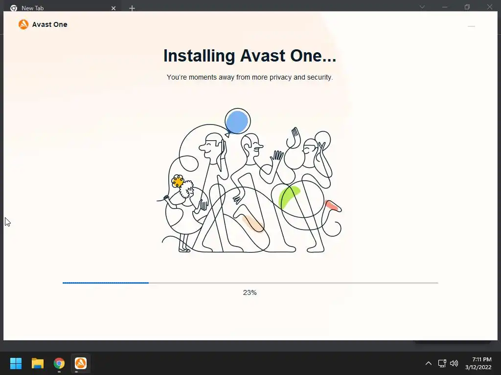The width and height of the screenshot is (501, 375).
Task: Minimize the Chrome window
Action: pyautogui.click(x=444, y=7)
